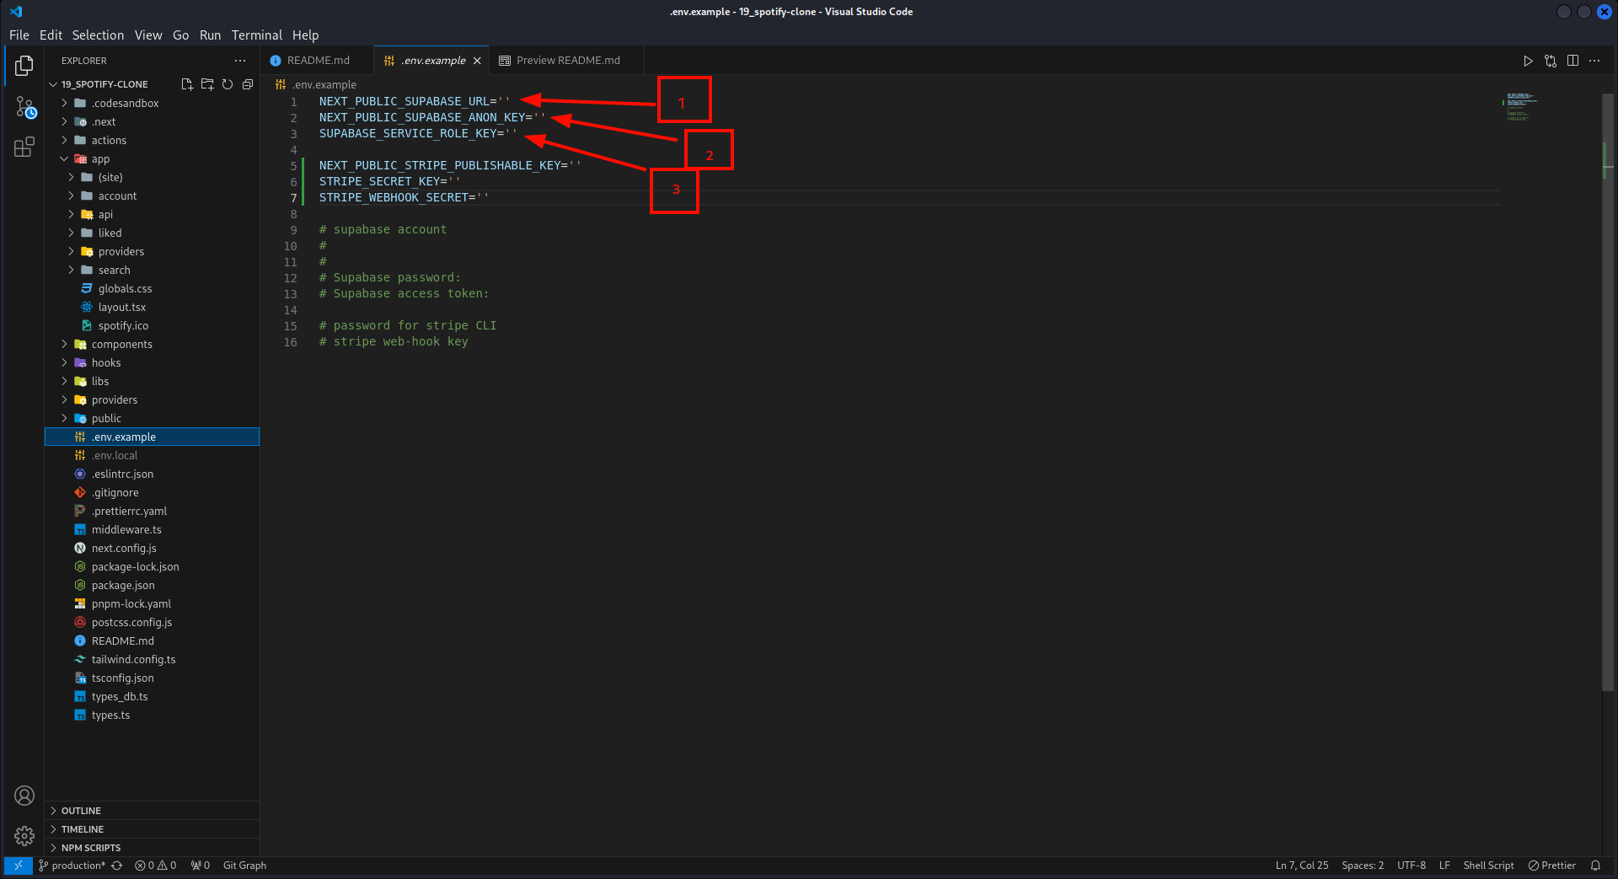
Task: Open Git Graph from status bar
Action: click(x=244, y=866)
